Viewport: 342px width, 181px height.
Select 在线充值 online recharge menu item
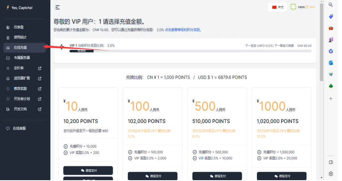[24, 47]
